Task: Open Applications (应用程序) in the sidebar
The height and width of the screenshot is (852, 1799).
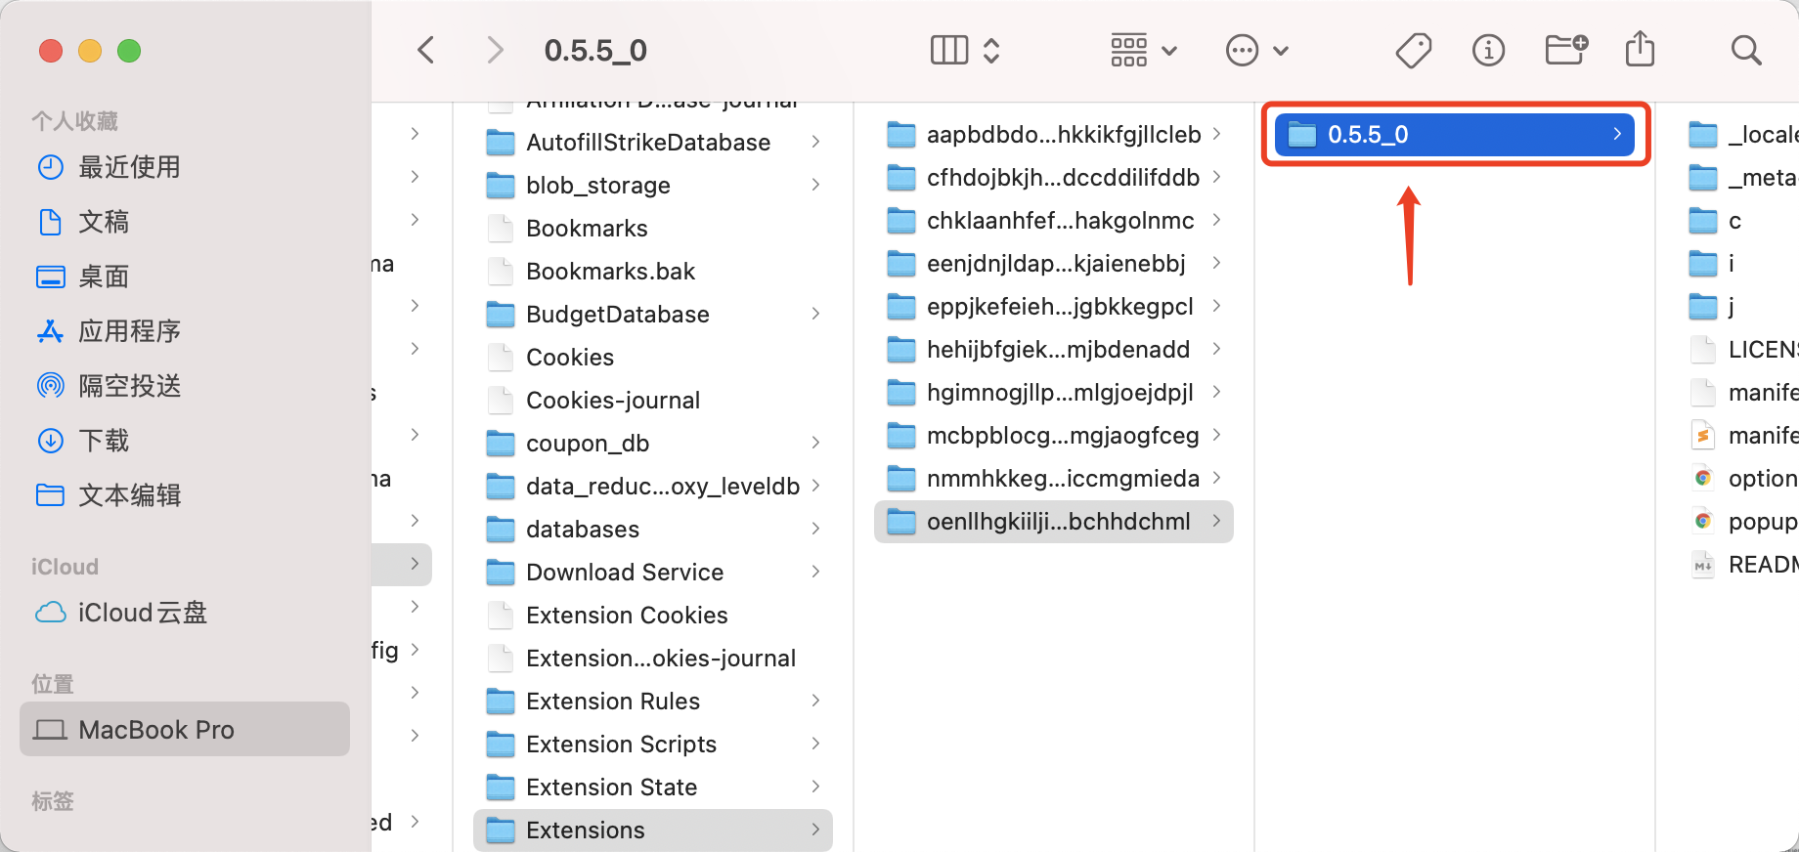Action: click(129, 331)
